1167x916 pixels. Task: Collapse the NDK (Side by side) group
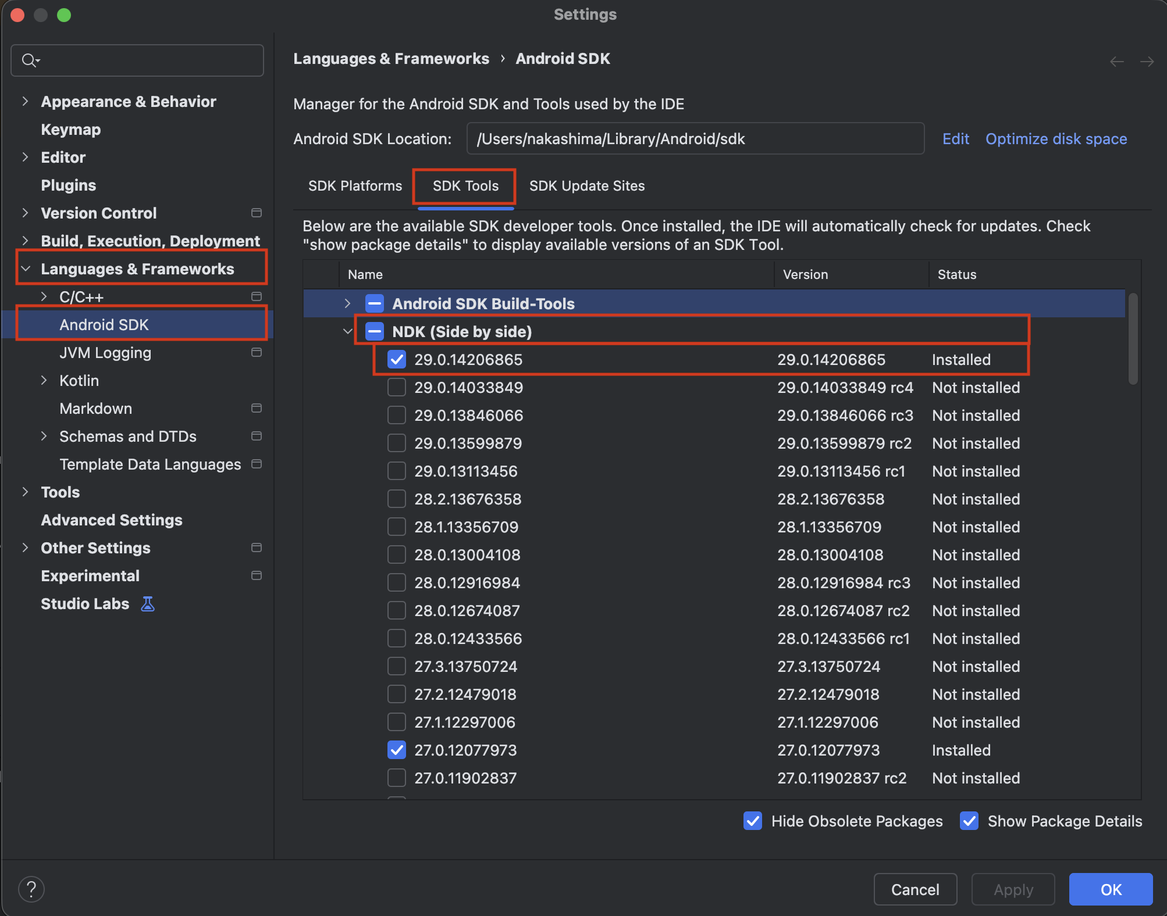pos(347,331)
